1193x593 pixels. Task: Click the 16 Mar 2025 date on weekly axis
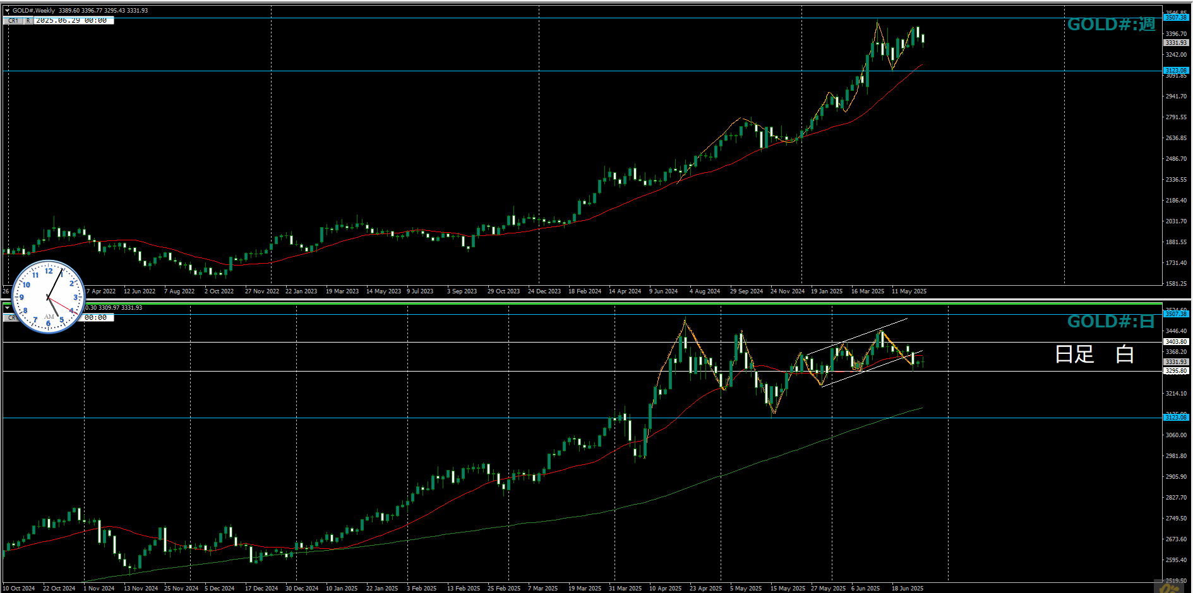[x=868, y=291]
